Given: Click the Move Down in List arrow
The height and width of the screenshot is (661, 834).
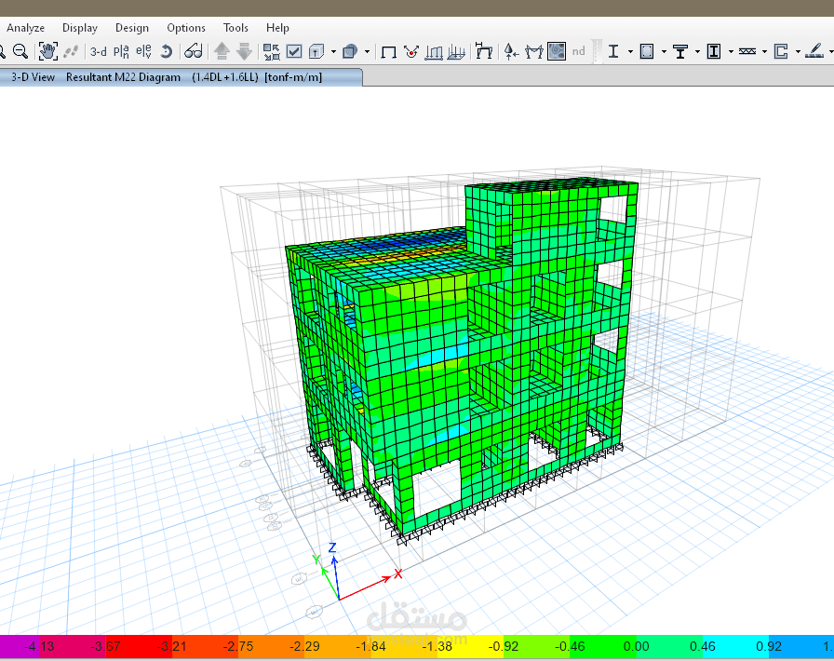Looking at the screenshot, I should [244, 51].
